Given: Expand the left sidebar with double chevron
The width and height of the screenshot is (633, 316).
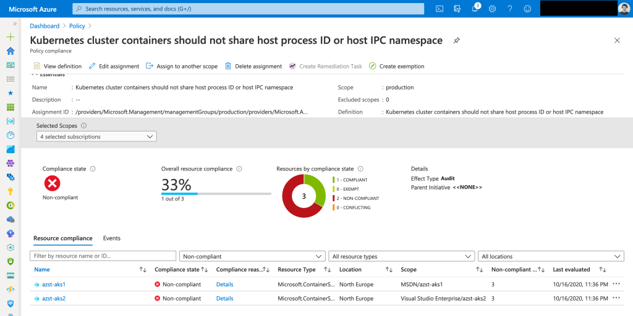Looking at the screenshot, I should (15, 24).
